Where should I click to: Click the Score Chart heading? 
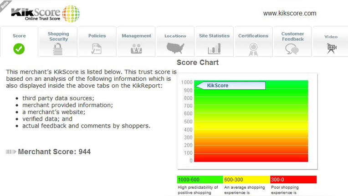198,63
